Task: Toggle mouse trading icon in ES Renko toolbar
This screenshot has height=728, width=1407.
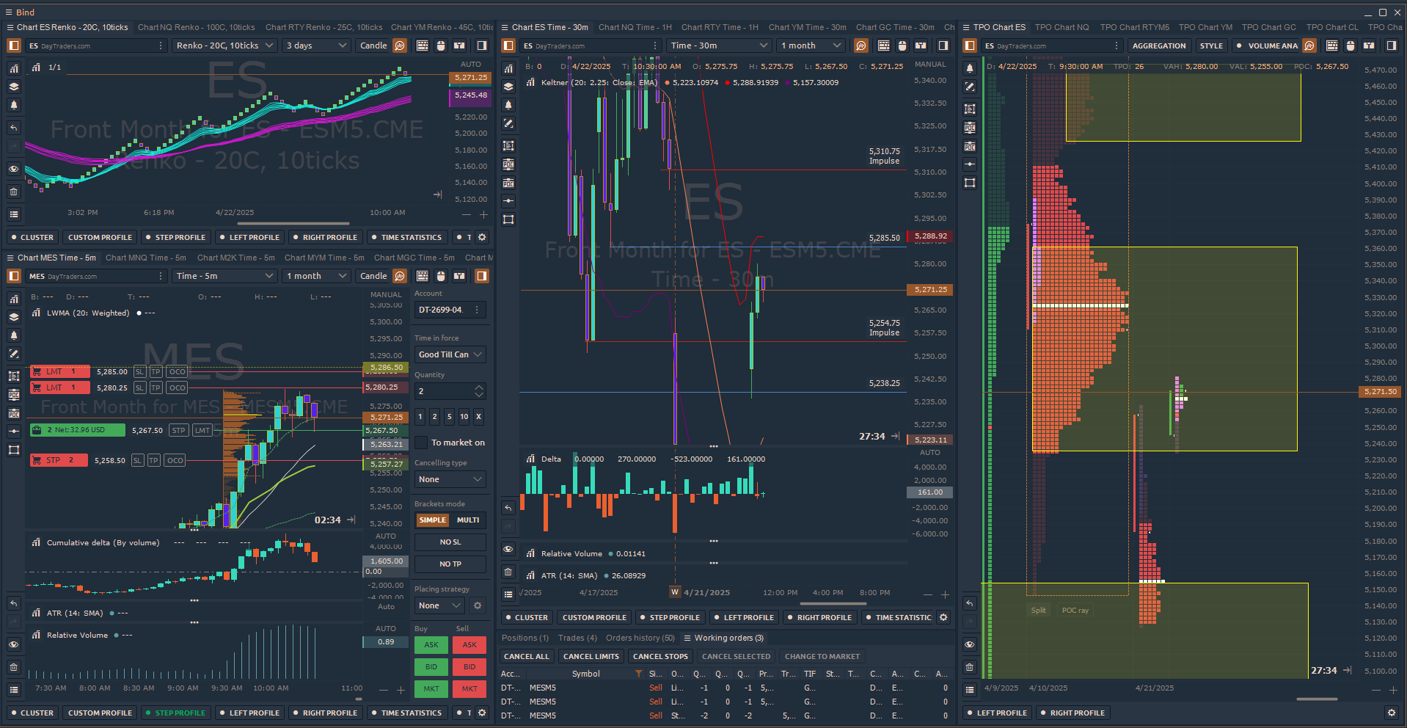Action: (441, 45)
